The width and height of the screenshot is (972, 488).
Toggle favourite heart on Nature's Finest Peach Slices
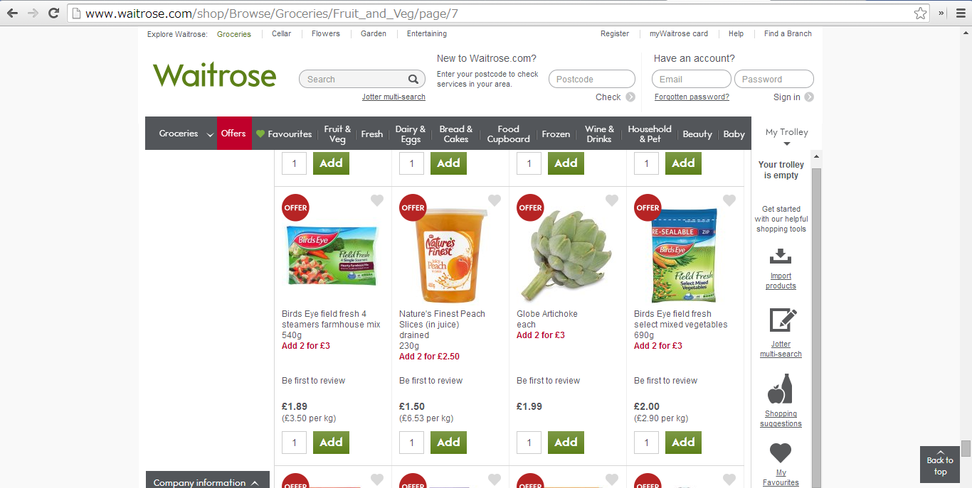(x=495, y=201)
